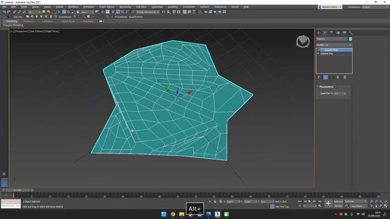
Task: Open the selection filter dropdown
Action: [34, 12]
